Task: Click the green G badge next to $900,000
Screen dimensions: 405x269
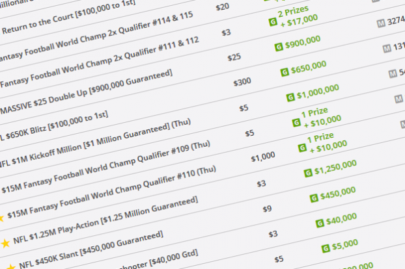Action: click(x=279, y=47)
